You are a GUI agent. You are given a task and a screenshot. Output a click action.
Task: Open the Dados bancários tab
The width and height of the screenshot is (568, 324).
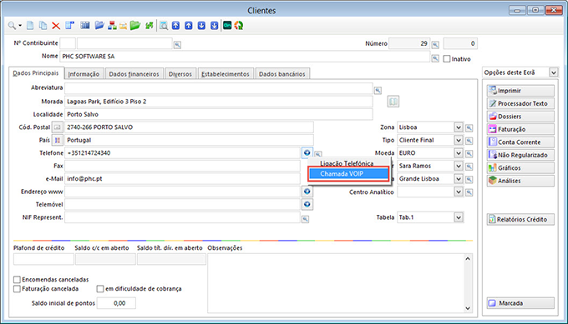[x=282, y=73]
